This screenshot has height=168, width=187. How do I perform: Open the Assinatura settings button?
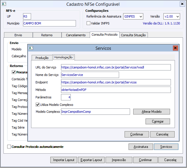click(141, 147)
